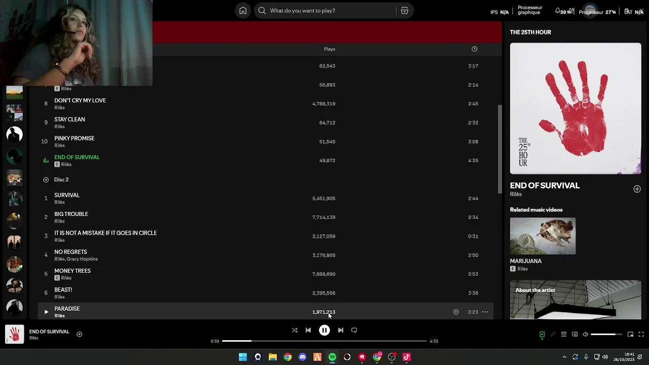Open the Windows notifications bell

pyautogui.click(x=640, y=357)
